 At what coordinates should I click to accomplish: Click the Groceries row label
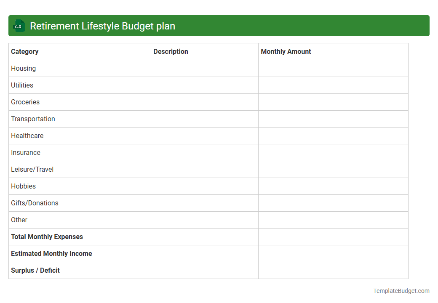tap(25, 102)
